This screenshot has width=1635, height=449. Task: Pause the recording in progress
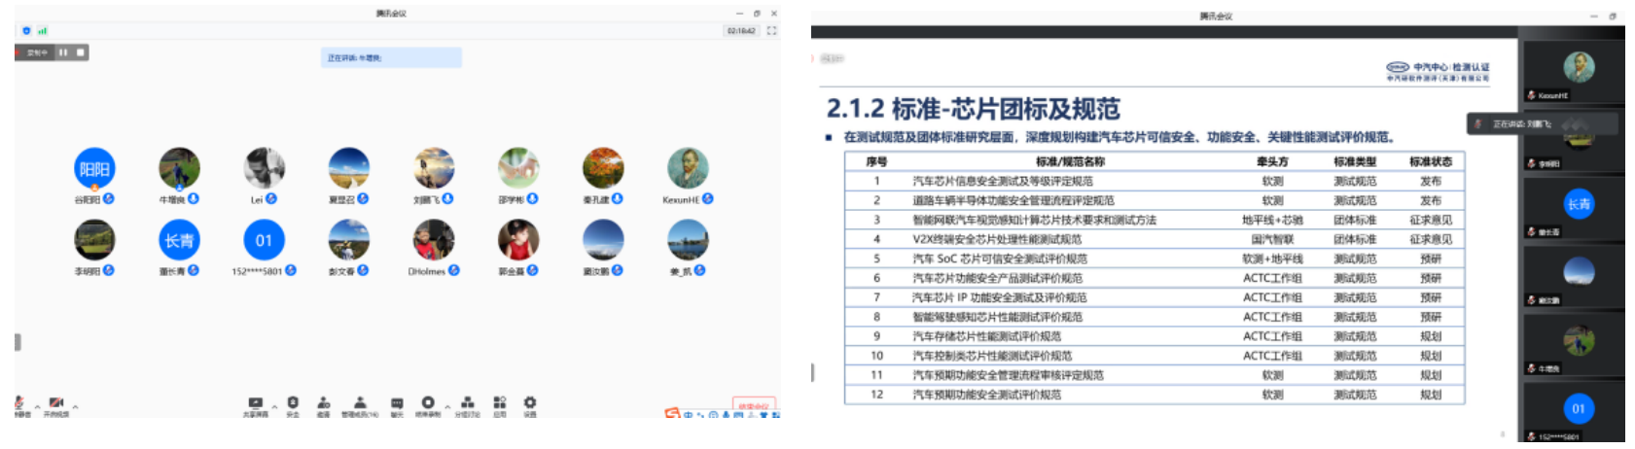tap(63, 52)
